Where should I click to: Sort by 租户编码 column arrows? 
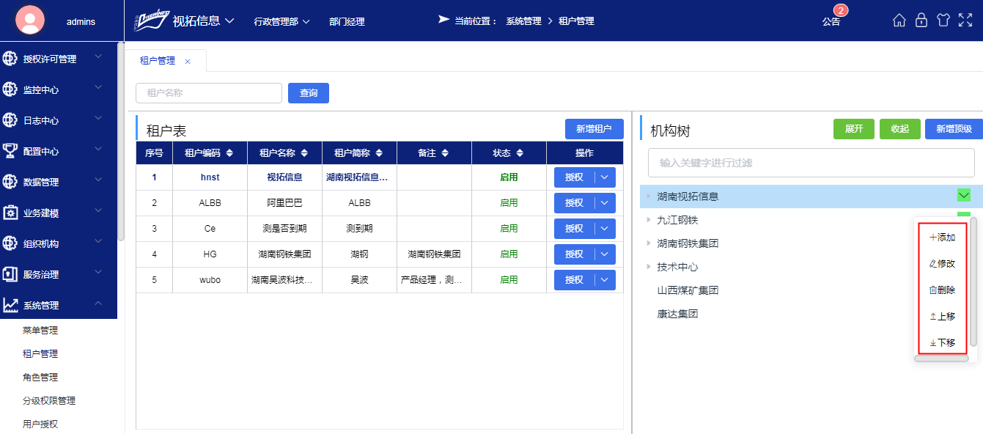pos(229,153)
